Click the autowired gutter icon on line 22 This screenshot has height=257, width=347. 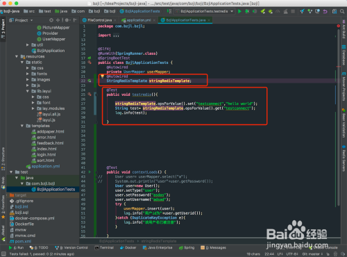coord(90,81)
